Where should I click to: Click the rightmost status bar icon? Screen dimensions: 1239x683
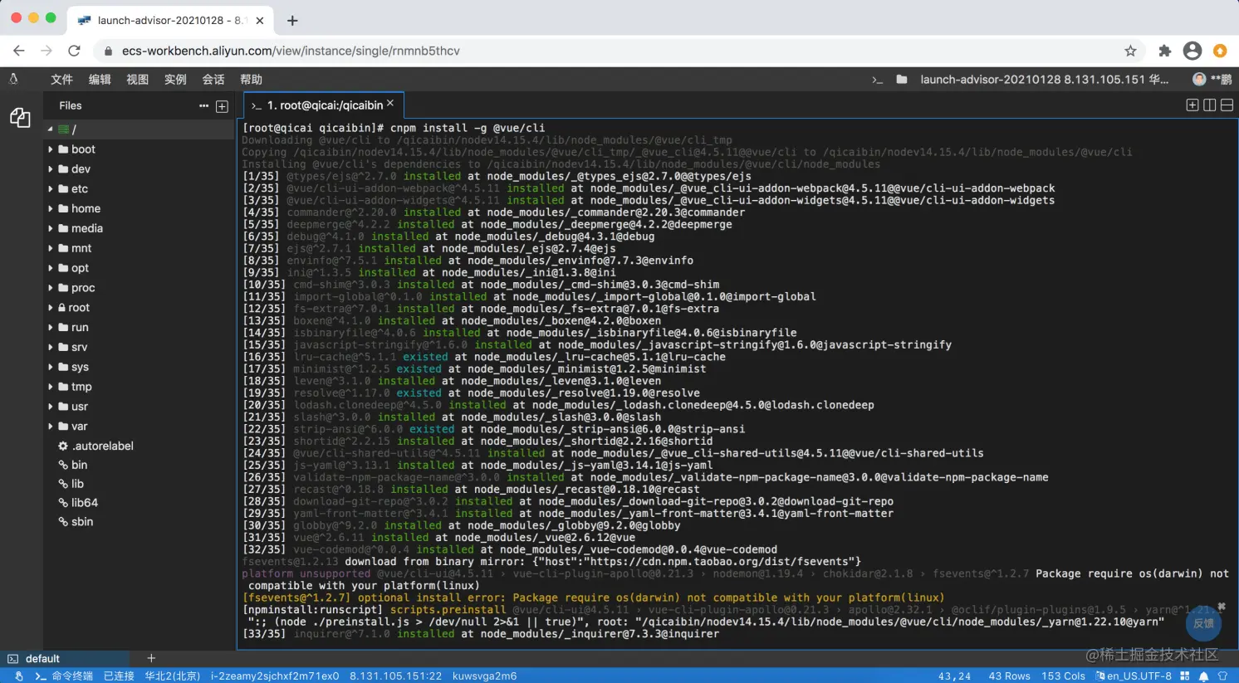coord(1222,676)
